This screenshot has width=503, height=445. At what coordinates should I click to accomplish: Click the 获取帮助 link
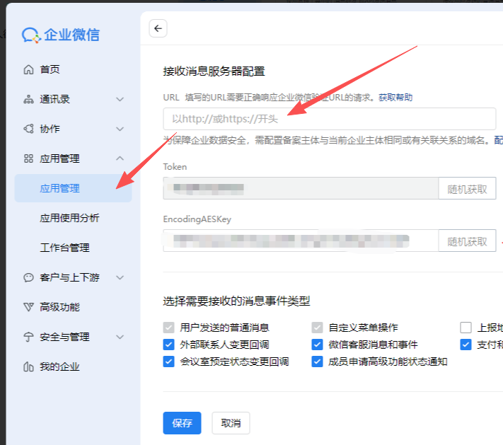(x=395, y=97)
